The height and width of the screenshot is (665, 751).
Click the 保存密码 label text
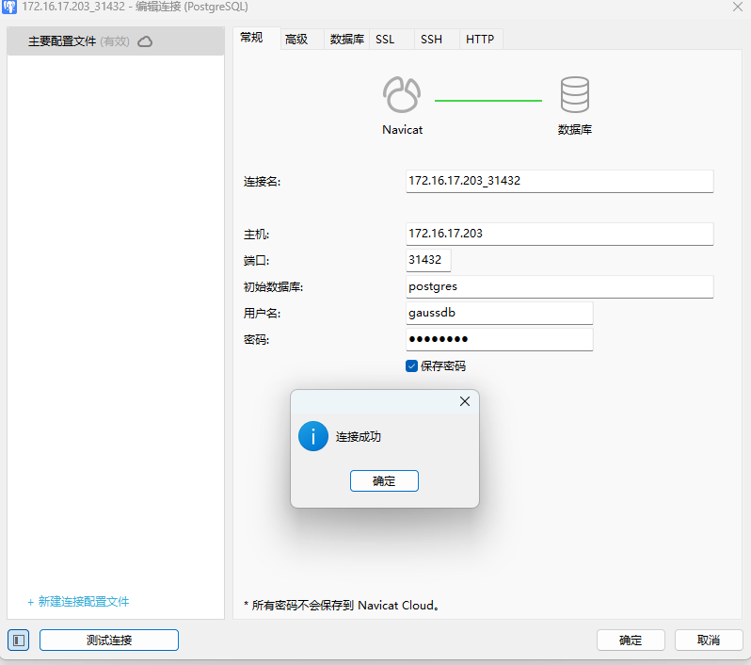tap(443, 366)
